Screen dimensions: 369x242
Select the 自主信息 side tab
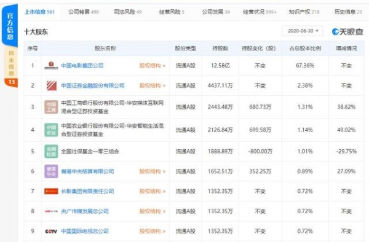click(11, 64)
